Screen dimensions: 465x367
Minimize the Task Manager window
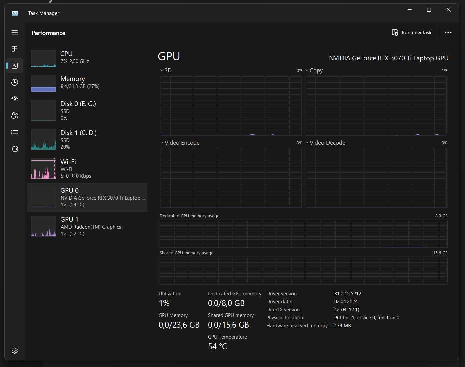[x=410, y=10]
